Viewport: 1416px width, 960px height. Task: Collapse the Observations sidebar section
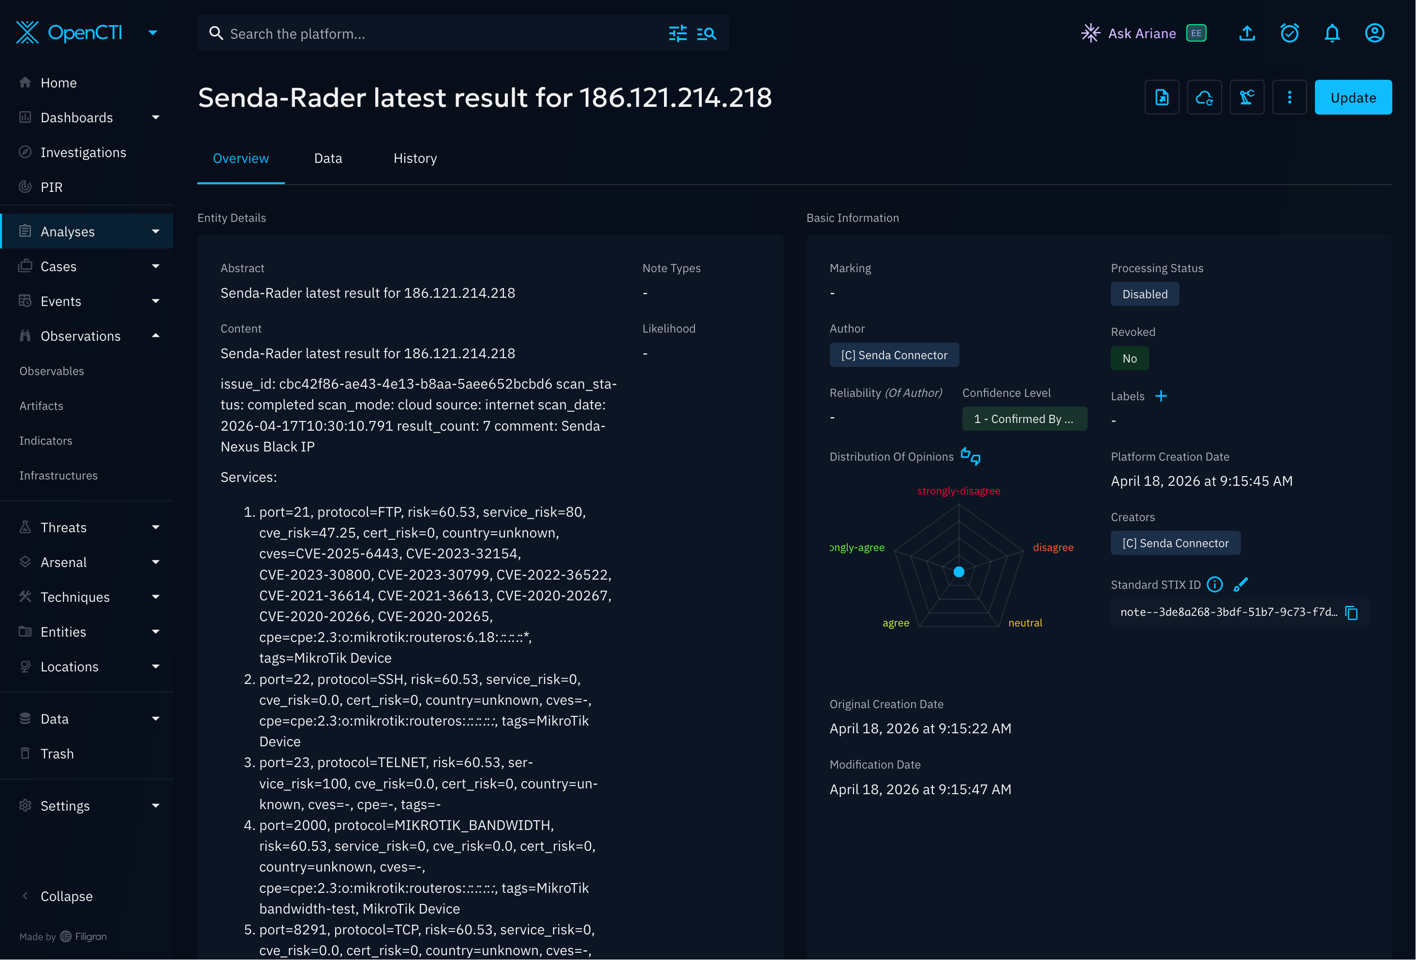(155, 336)
